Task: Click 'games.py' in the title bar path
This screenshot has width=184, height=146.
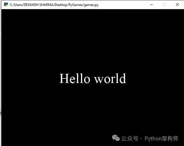Action: [91, 5]
